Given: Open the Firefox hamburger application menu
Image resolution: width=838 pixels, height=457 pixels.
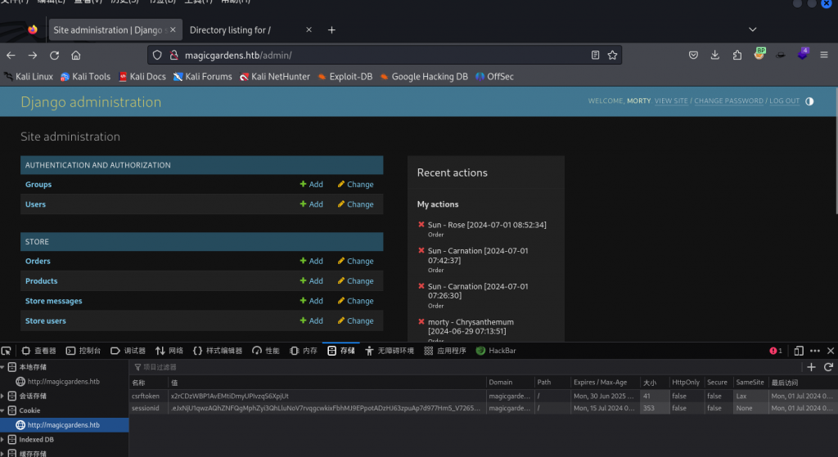Looking at the screenshot, I should point(826,56).
